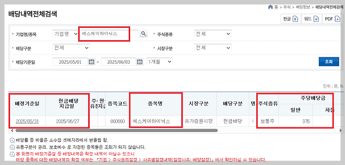This screenshot has width=345, height=165.
Task: Click the info icon beside 배당률 note
Action: (12, 140)
